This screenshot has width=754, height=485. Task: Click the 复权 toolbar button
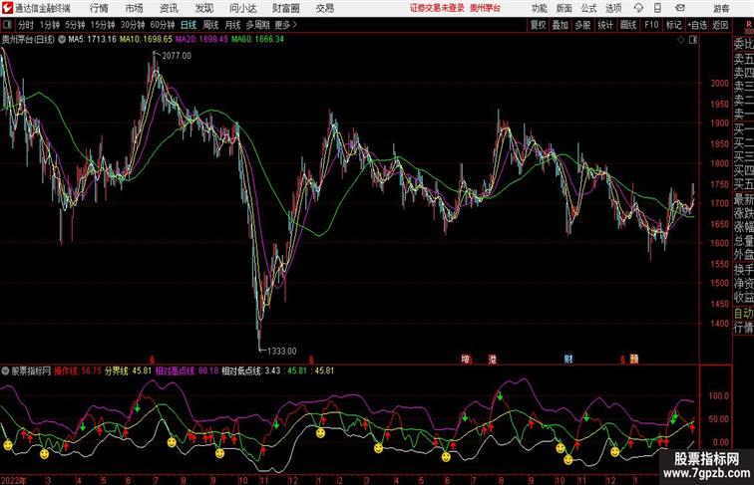tap(538, 25)
